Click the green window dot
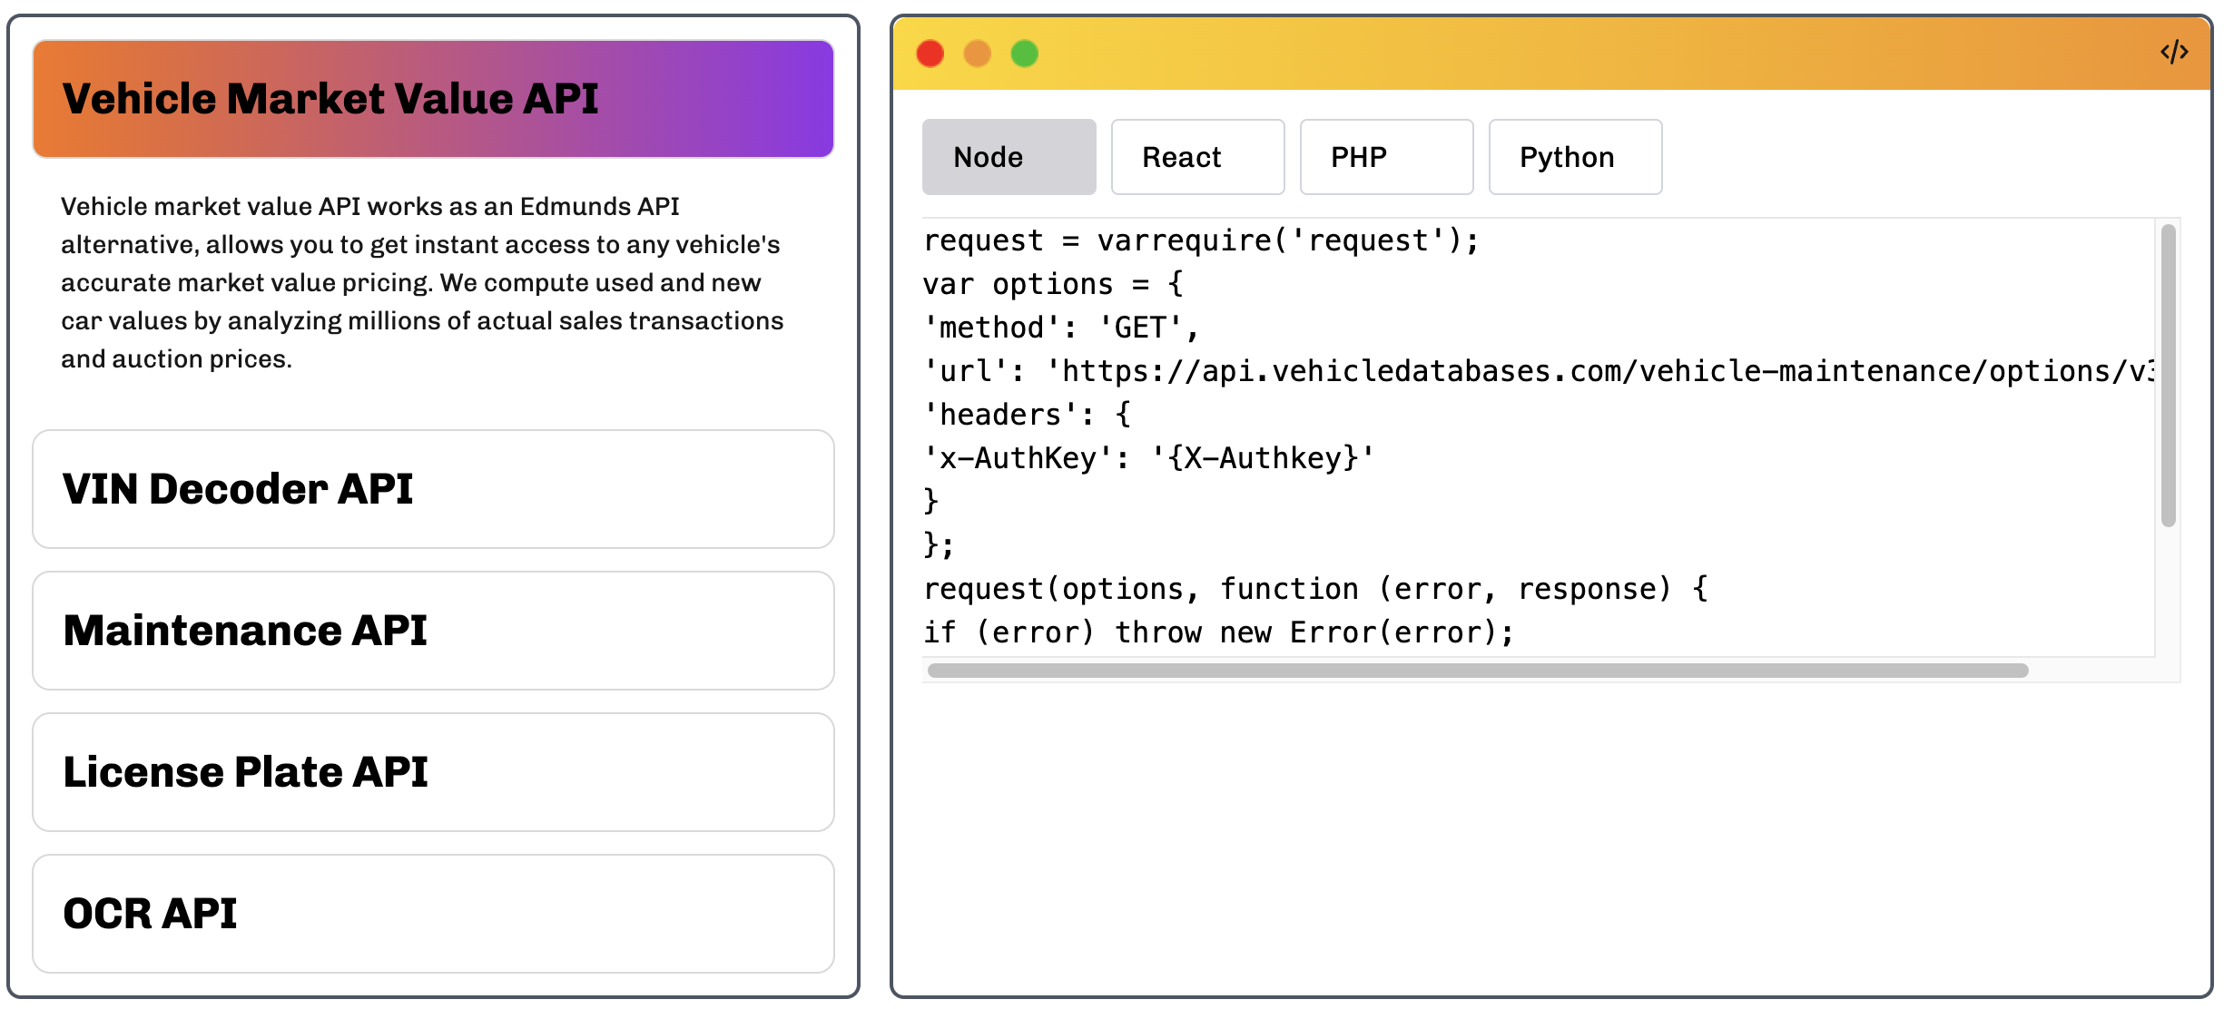The width and height of the screenshot is (2224, 1009). [1025, 54]
